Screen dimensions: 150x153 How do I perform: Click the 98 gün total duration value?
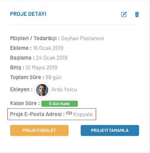tap(54, 77)
